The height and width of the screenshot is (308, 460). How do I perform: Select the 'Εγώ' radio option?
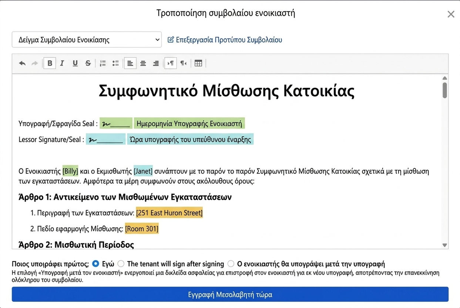pyautogui.click(x=95, y=264)
